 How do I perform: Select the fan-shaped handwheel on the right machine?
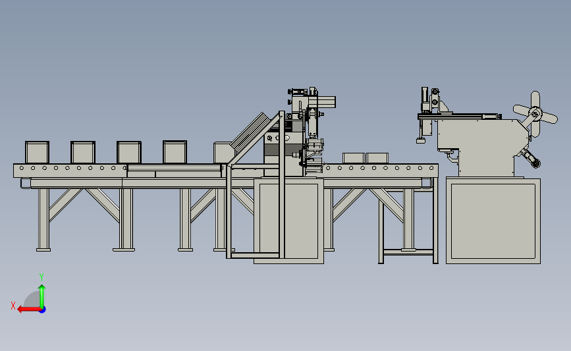535,114
